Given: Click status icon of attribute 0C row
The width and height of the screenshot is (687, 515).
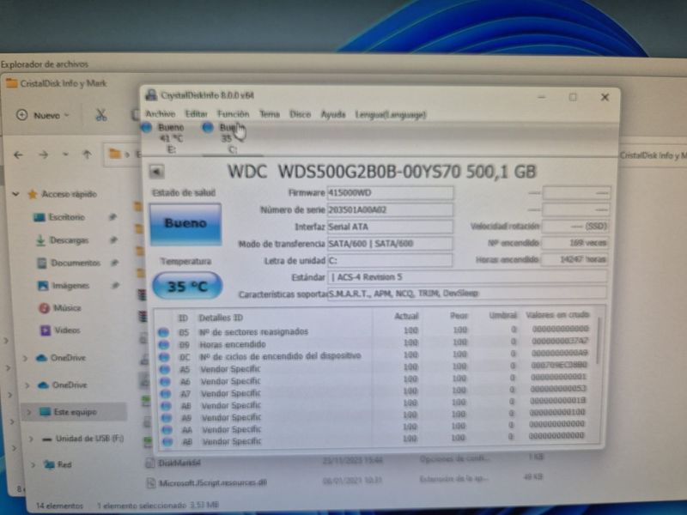Looking at the screenshot, I should point(164,357).
